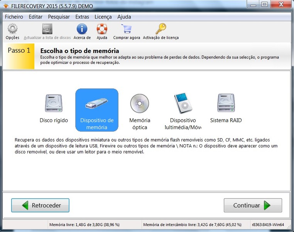
Task: Open Activação de licença key icon
Action: click(x=161, y=29)
